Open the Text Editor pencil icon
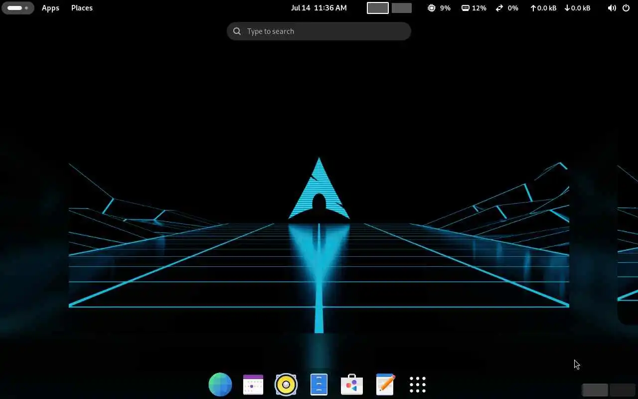This screenshot has width=638, height=399. coord(385,385)
